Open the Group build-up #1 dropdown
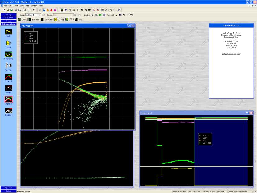This screenshot has width=257, height=193. (40, 15)
